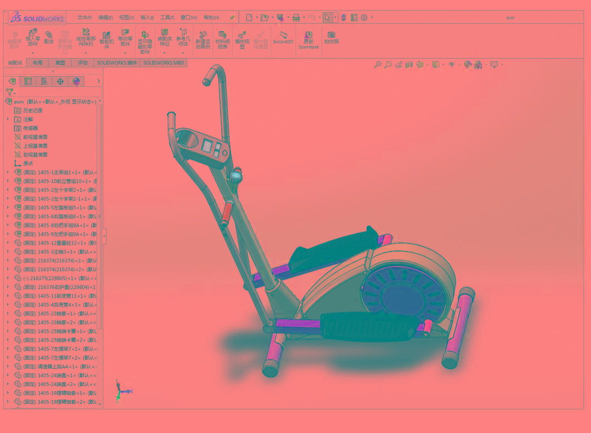Viewport: 591px width, 433px height.
Task: Open the 视图(V) menu
Action: click(127, 17)
